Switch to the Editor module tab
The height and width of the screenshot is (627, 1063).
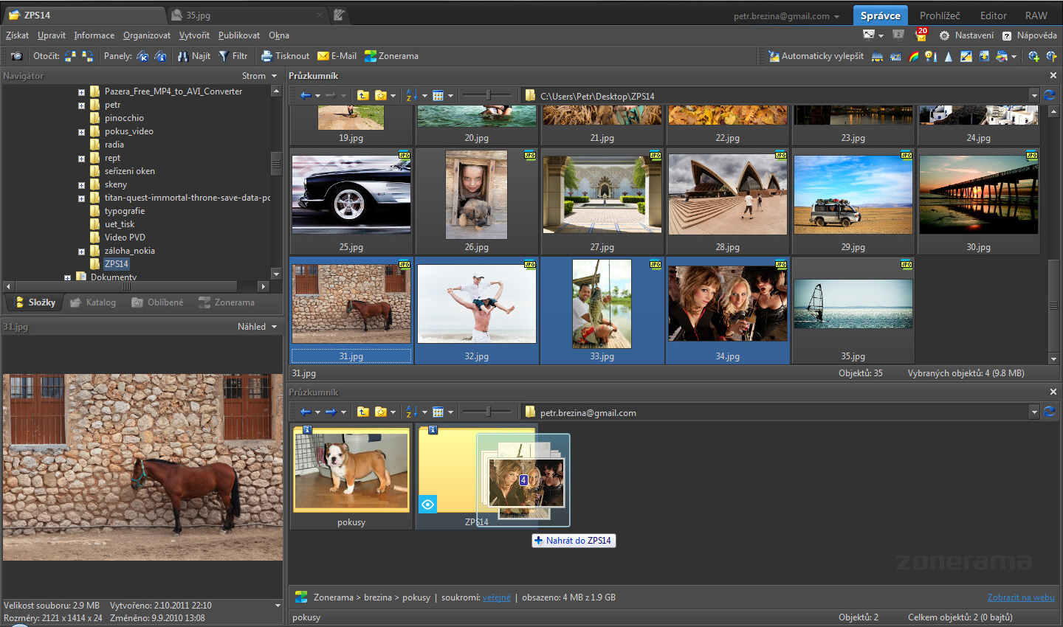point(994,15)
